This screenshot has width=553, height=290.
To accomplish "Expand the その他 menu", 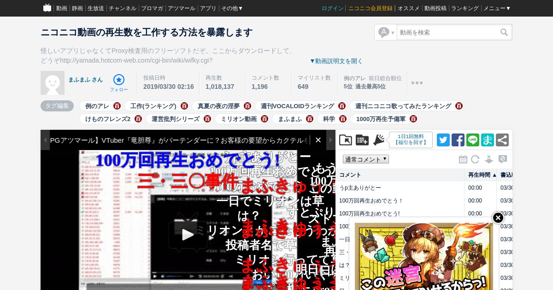I will pyautogui.click(x=232, y=8).
